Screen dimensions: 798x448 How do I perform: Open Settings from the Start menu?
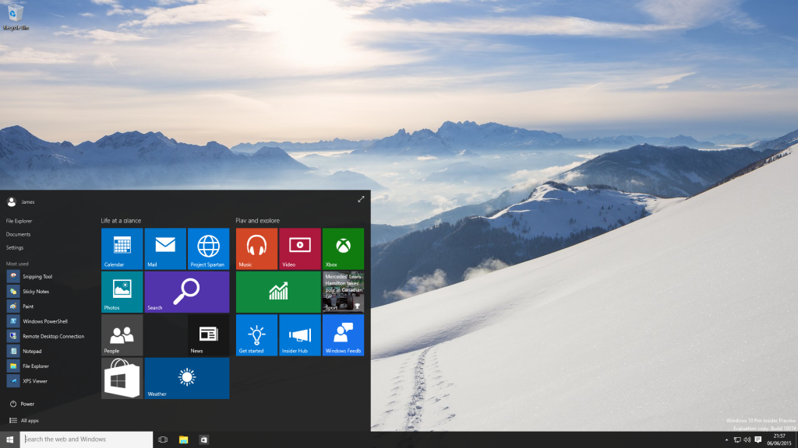[15, 247]
